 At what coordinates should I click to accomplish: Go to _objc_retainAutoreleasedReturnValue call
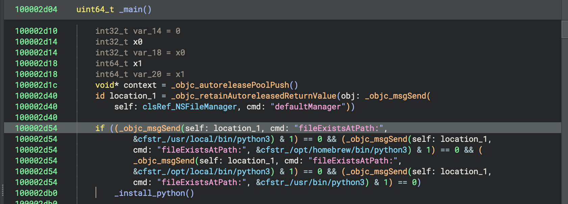[254, 96]
